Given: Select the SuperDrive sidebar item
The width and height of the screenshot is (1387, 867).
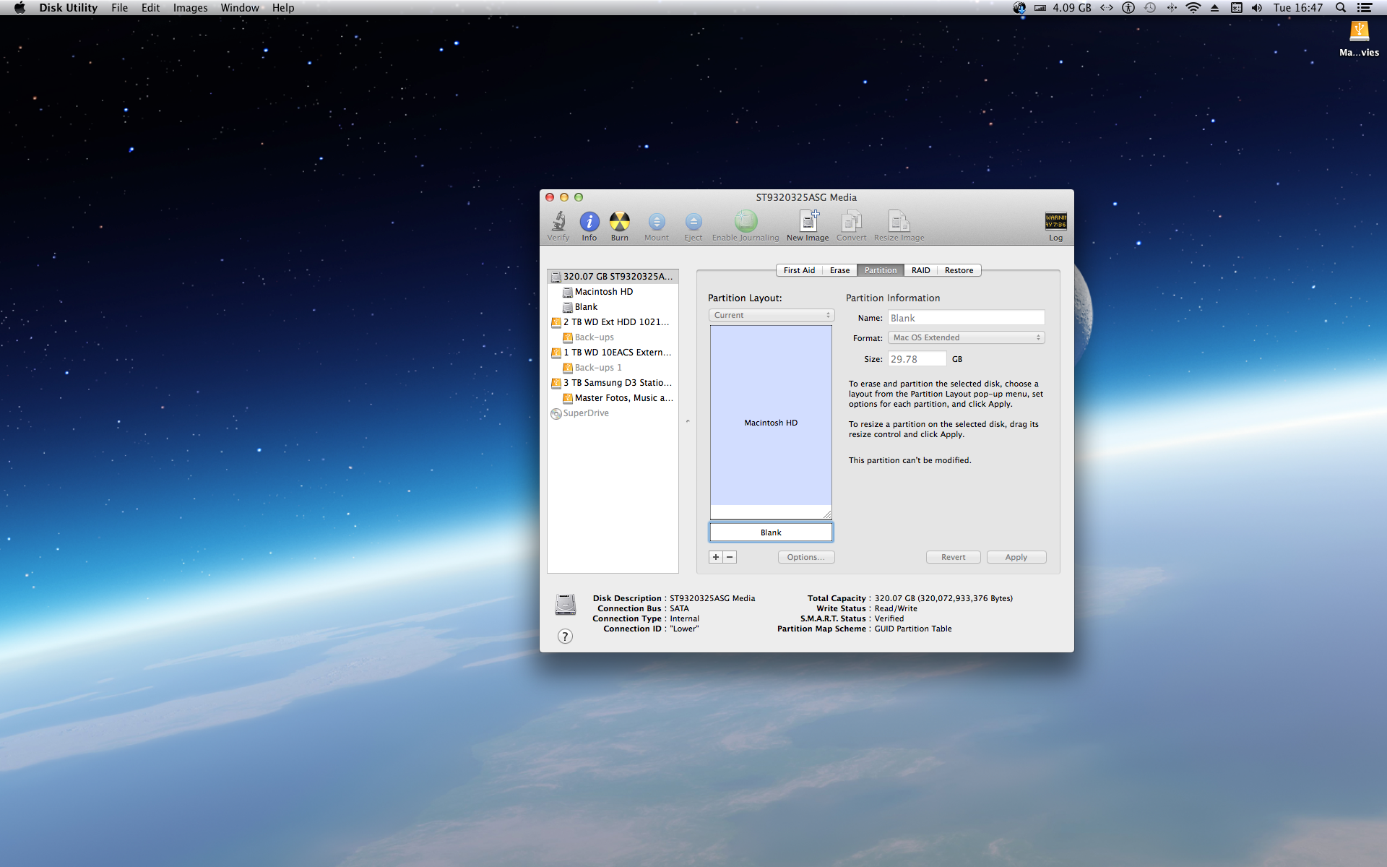Looking at the screenshot, I should tap(613, 413).
